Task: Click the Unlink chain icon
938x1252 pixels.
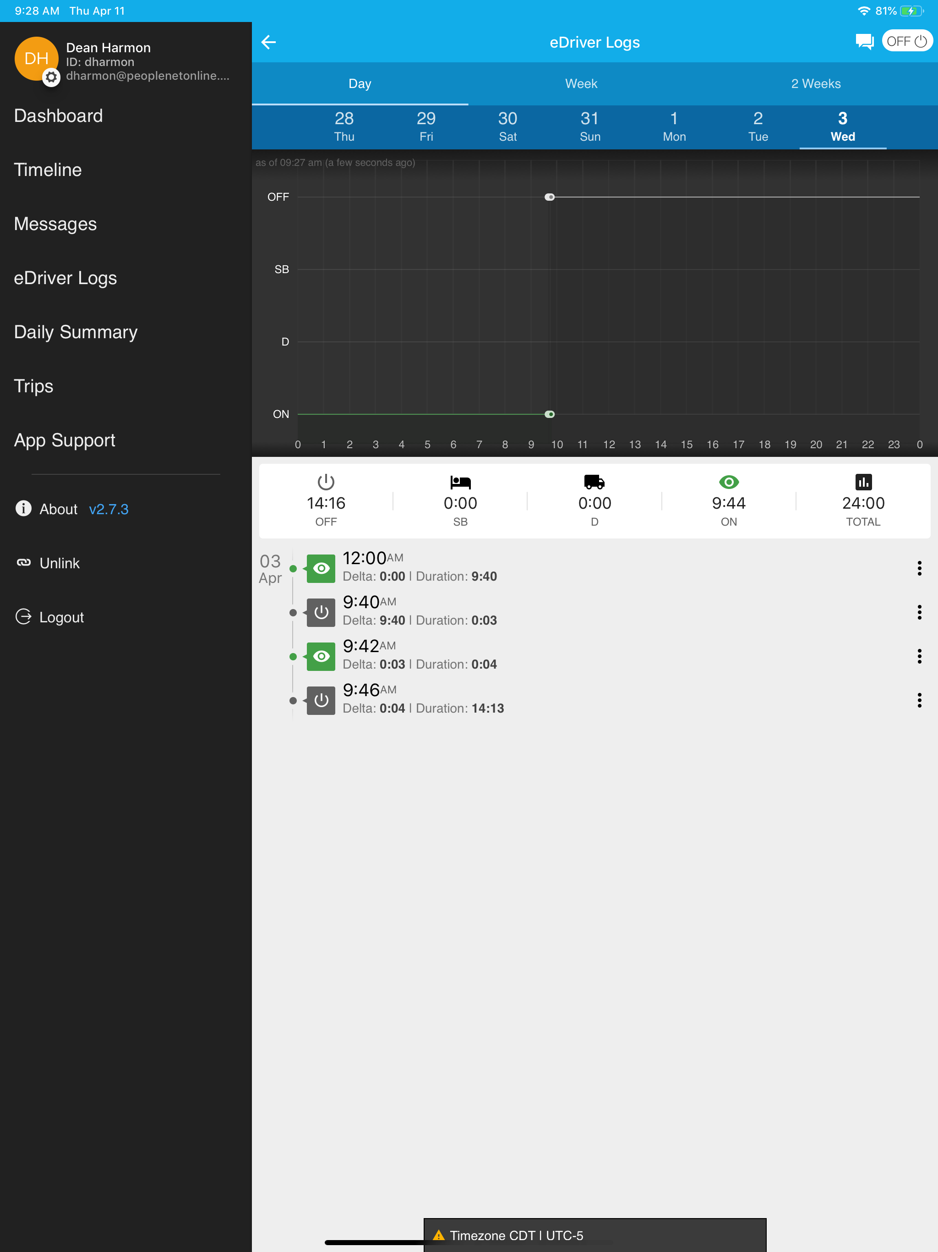Action: [x=23, y=563]
